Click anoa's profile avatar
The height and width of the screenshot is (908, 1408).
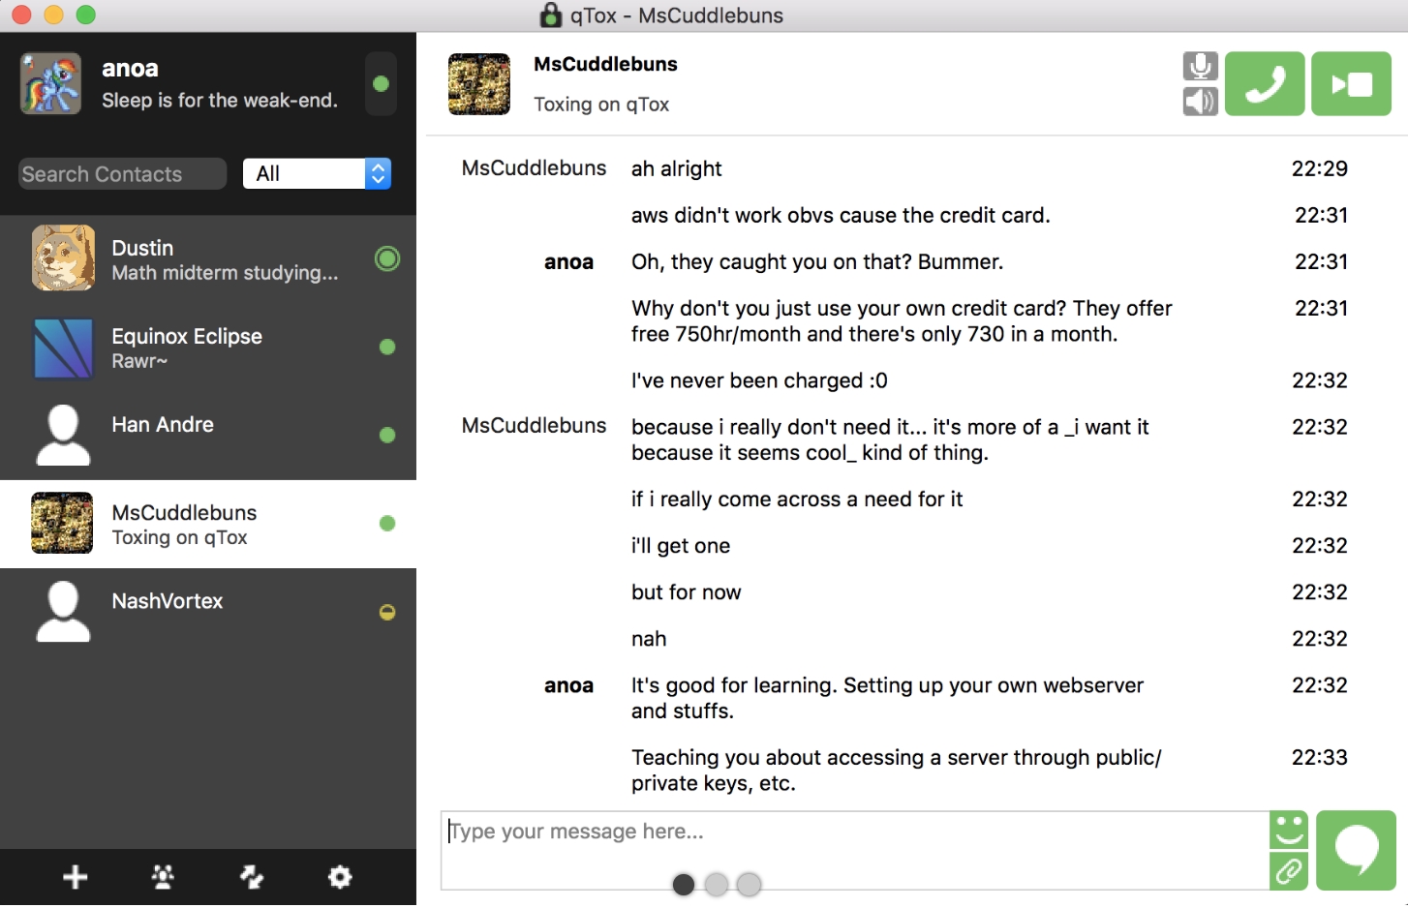click(51, 83)
